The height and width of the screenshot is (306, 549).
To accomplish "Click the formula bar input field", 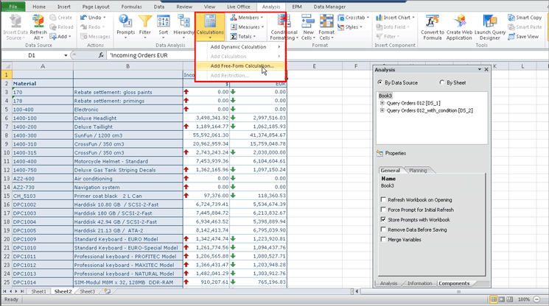I will coord(326,55).
